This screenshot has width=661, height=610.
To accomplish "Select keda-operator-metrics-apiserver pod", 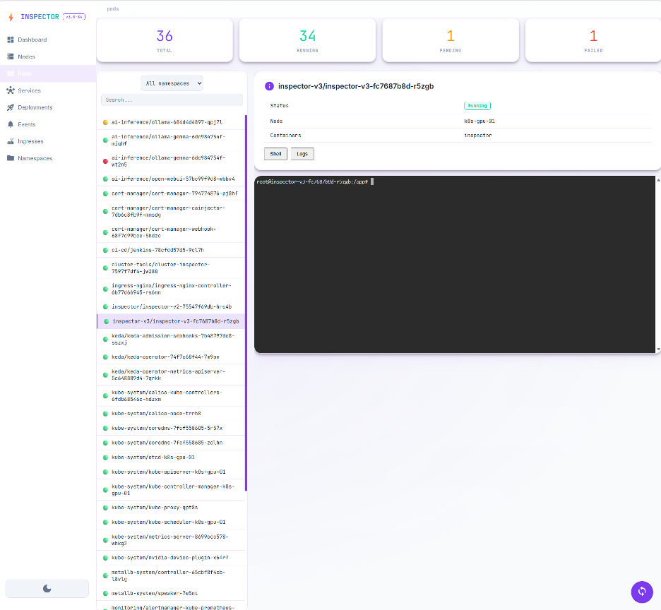I will (171, 374).
